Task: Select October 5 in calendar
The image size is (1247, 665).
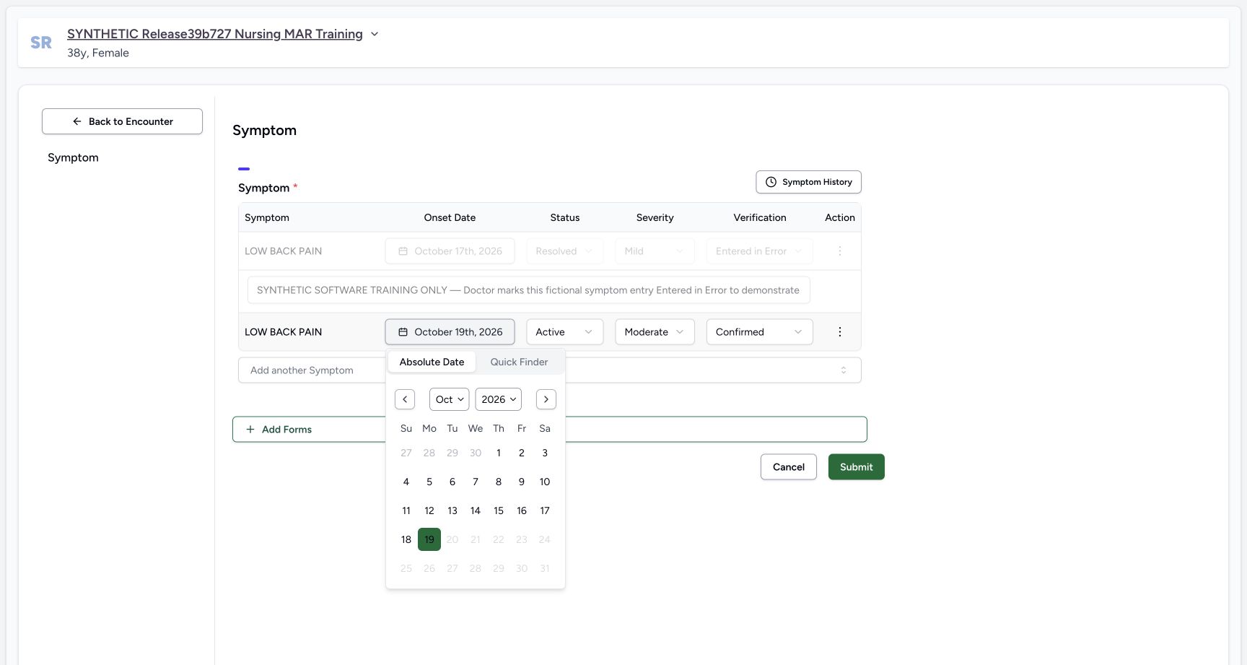Action: 429,482
